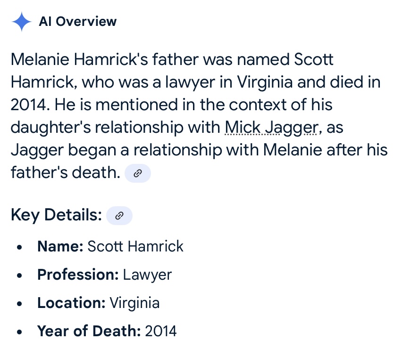This screenshot has width=394, height=356.
Task: Click the bullet dot before Year of Death
Action: (19, 332)
